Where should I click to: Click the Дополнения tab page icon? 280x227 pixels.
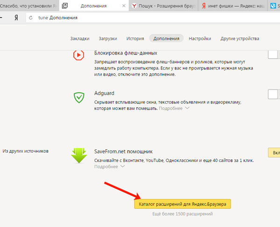(65, 6)
